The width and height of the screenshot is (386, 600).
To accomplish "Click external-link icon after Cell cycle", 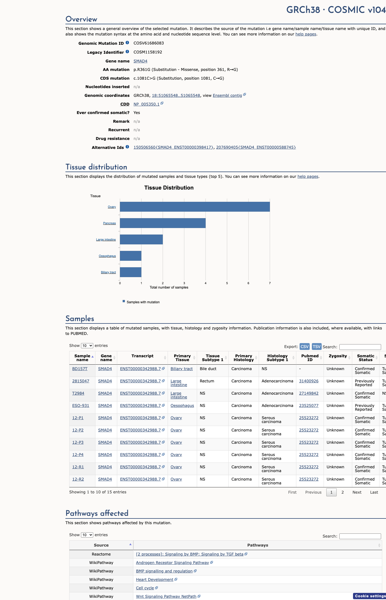I will [x=156, y=588].
